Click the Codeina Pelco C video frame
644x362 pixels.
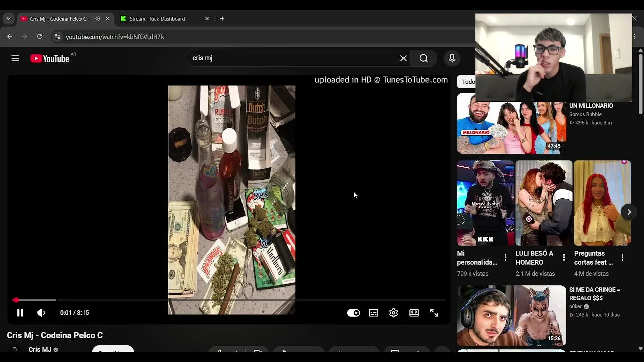231,200
